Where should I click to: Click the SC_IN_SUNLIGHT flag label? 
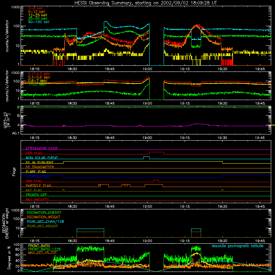[40, 162]
